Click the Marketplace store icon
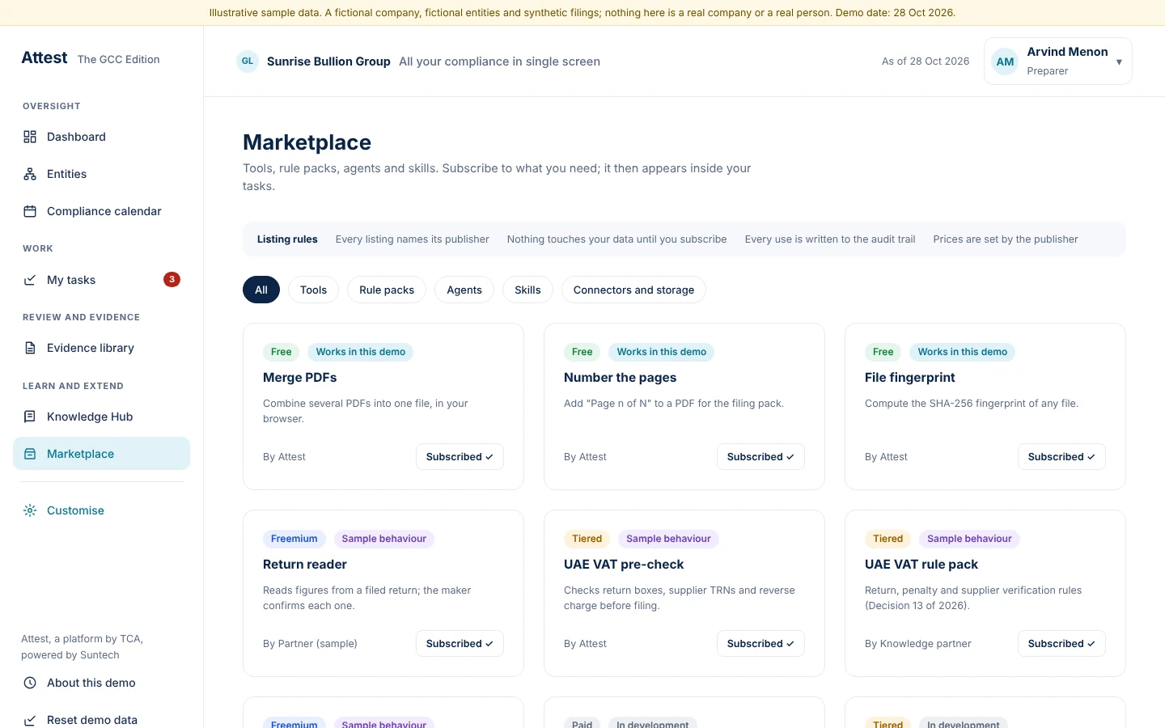 click(30, 454)
